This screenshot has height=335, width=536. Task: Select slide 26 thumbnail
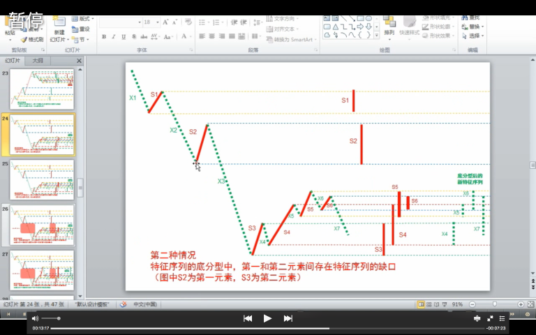tap(42, 225)
